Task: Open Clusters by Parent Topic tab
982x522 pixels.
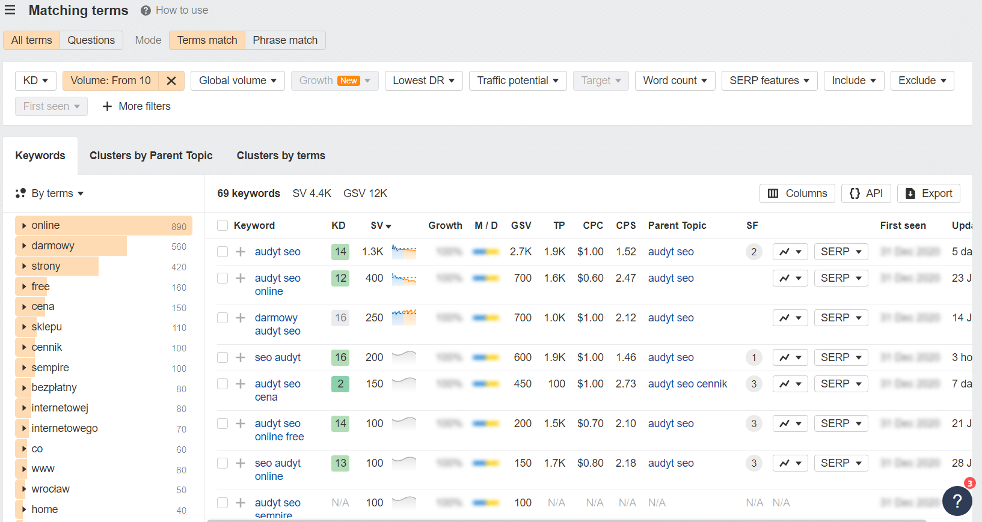Action: click(151, 156)
